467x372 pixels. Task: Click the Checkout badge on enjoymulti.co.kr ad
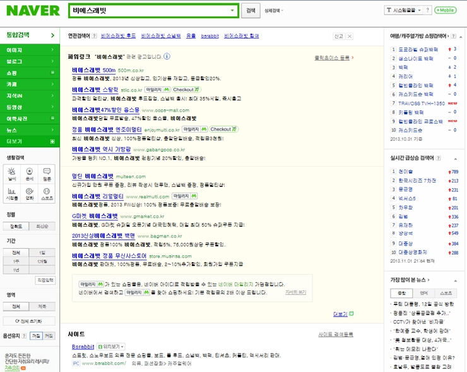(224, 129)
